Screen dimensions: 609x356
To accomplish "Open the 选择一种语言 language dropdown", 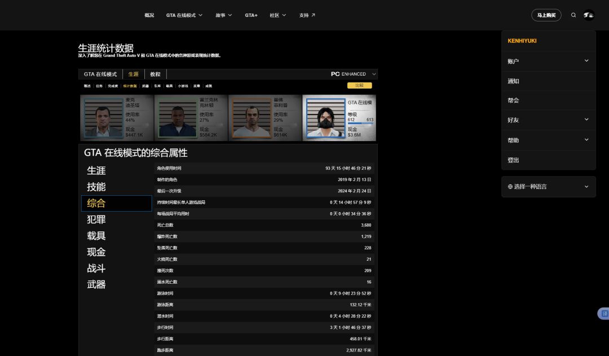I will [549, 187].
